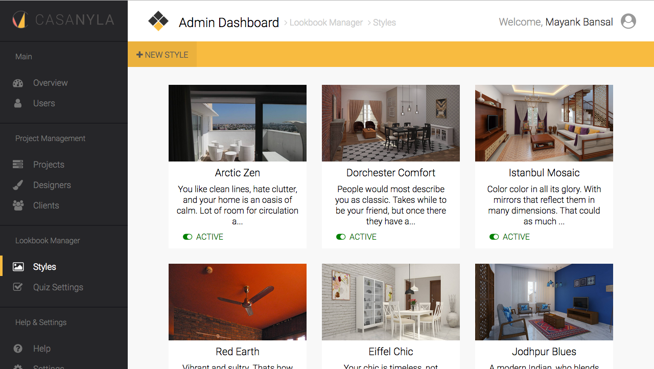This screenshot has width=654, height=369.
Task: Click the Lookbook Manager sidebar section header
Action: point(48,241)
